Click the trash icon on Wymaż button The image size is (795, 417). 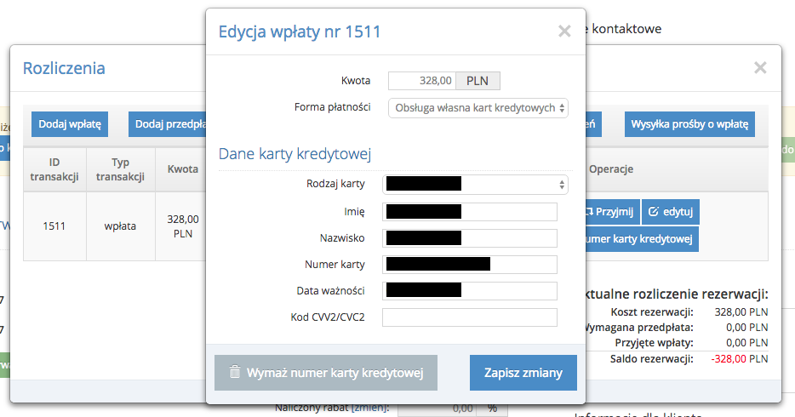click(235, 373)
